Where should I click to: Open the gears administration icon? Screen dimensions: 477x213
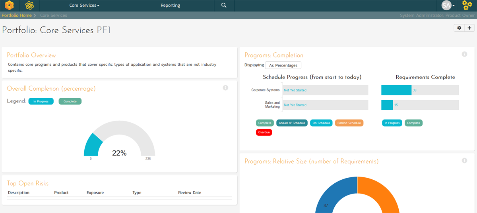467,6
